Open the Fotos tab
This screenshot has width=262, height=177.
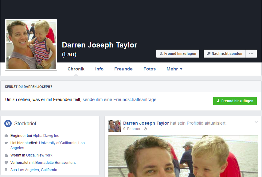(x=150, y=69)
